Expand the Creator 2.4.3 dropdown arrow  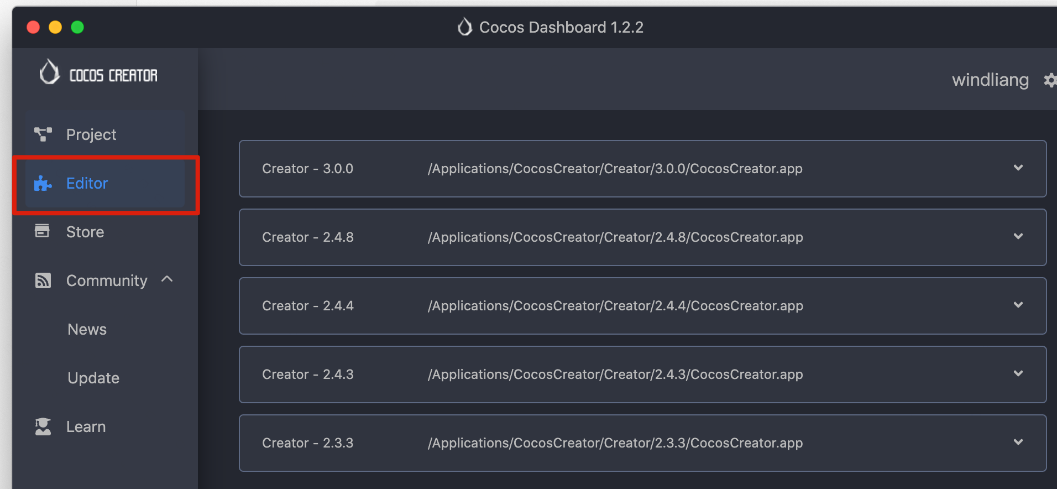click(1018, 373)
